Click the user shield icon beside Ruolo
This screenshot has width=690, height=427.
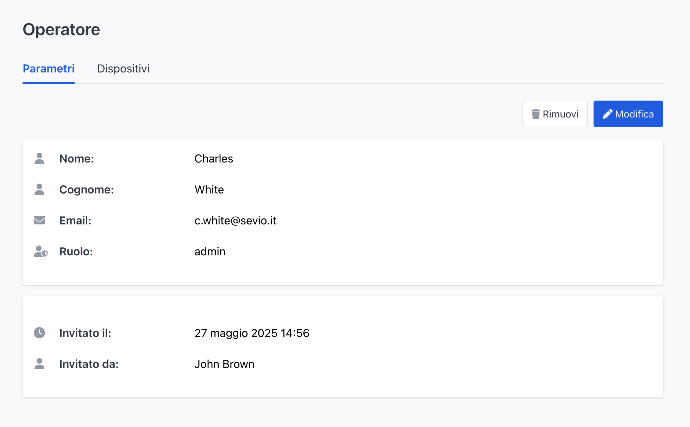coord(40,251)
